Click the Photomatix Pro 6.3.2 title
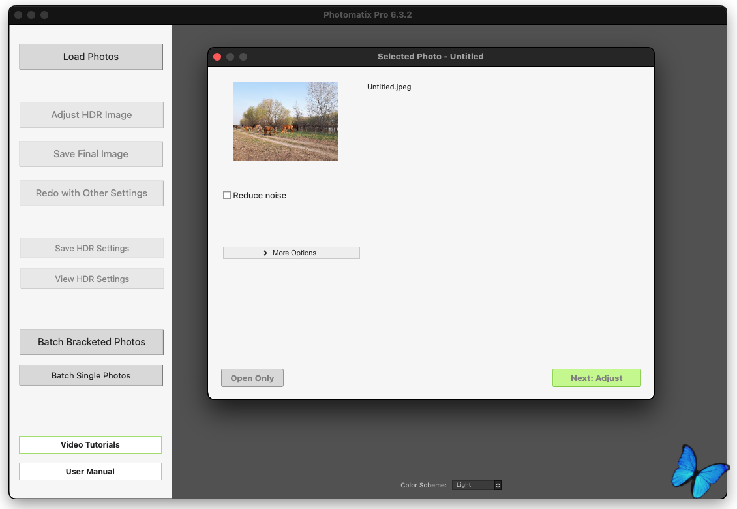The image size is (737, 509). coord(368,14)
